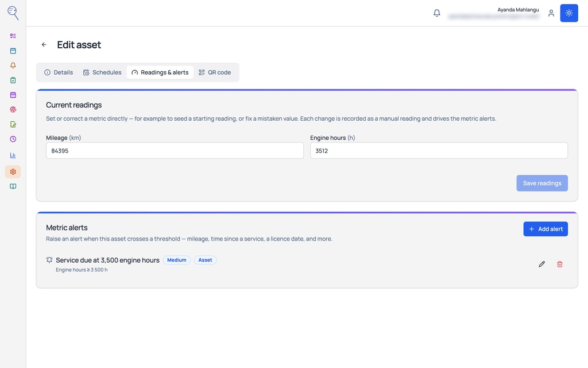588x368 pixels.
Task: Click the Metric alerts heading
Action: click(x=67, y=228)
